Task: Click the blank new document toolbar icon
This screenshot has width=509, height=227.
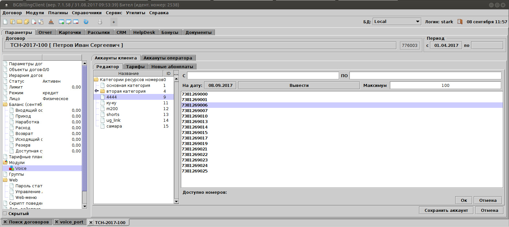Action: click(5, 22)
